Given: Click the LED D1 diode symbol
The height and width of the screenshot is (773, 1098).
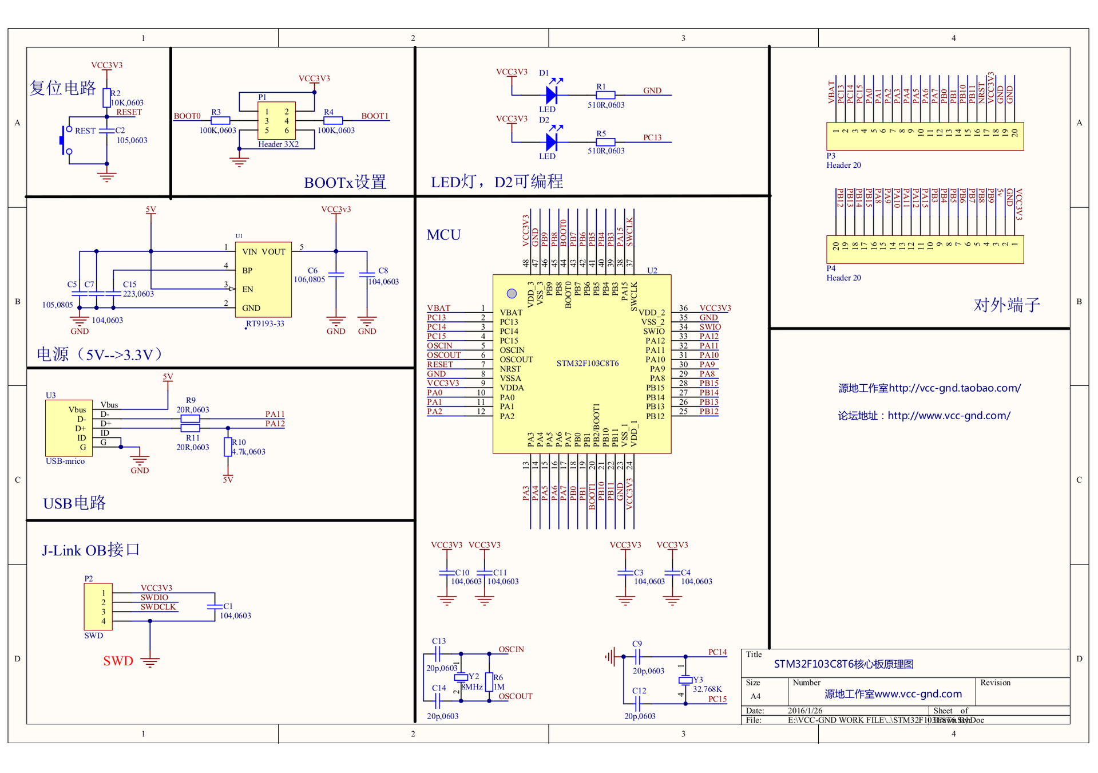Looking at the screenshot, I should pos(552,94).
